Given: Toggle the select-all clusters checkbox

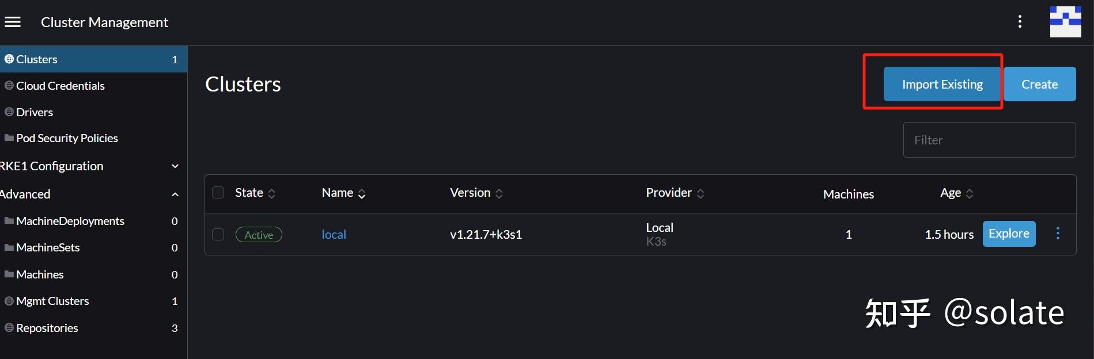Looking at the screenshot, I should [218, 193].
